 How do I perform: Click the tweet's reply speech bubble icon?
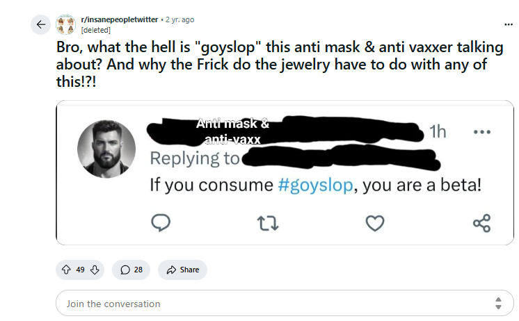click(x=161, y=222)
